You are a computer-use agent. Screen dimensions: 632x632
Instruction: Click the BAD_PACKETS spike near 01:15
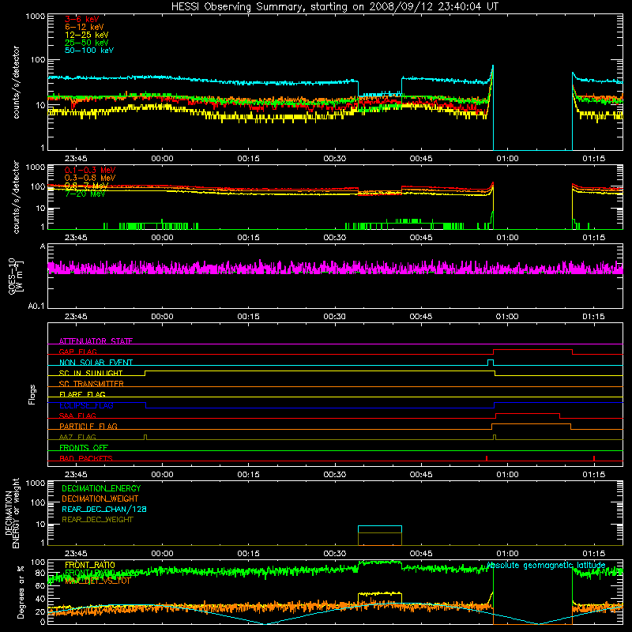594,458
